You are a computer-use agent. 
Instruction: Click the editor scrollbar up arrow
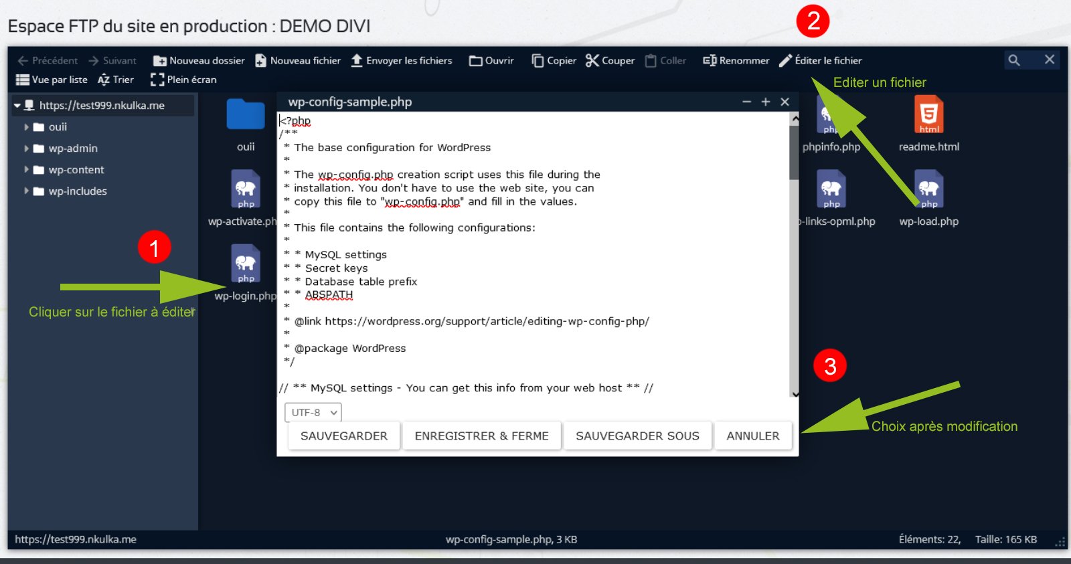pyautogui.click(x=795, y=119)
